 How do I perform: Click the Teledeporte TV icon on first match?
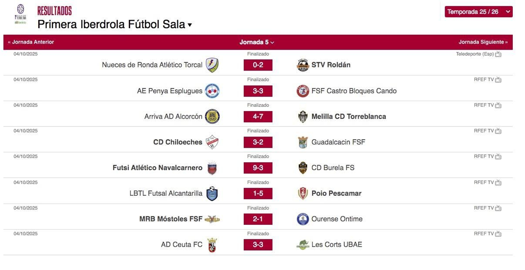pos(498,55)
